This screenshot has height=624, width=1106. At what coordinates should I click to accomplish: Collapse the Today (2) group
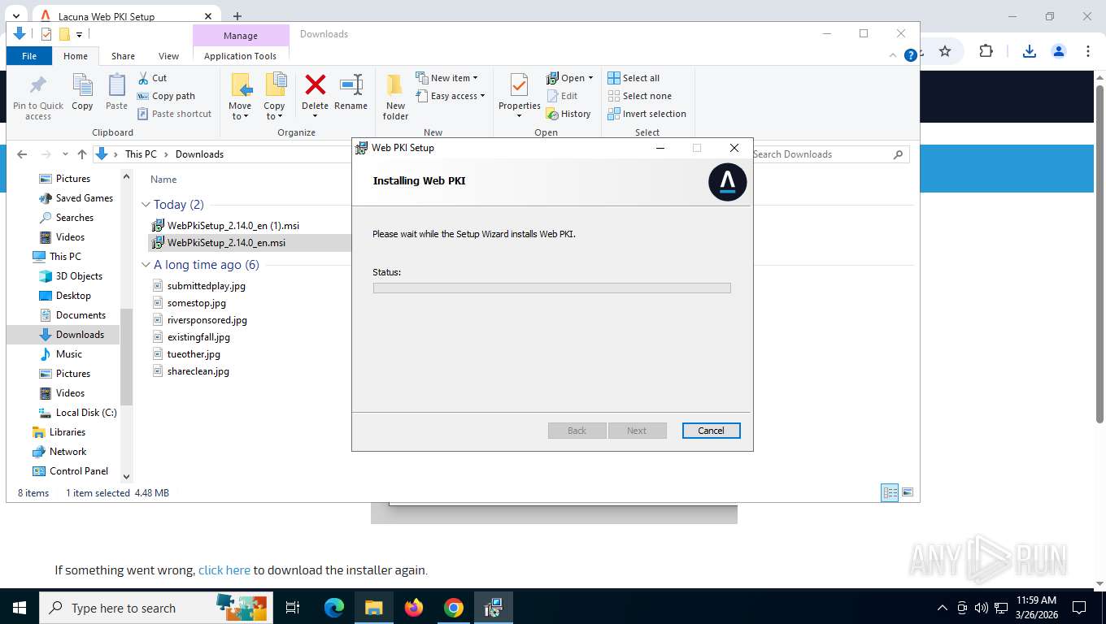click(x=146, y=205)
